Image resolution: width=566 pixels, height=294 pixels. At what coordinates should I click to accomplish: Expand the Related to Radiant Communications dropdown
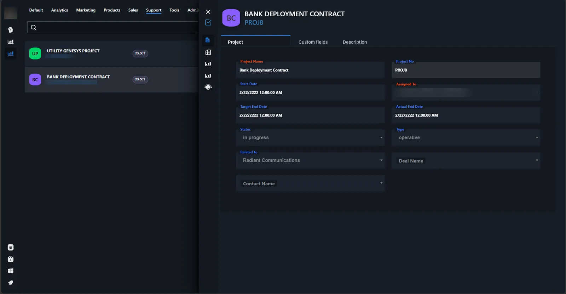click(310, 160)
